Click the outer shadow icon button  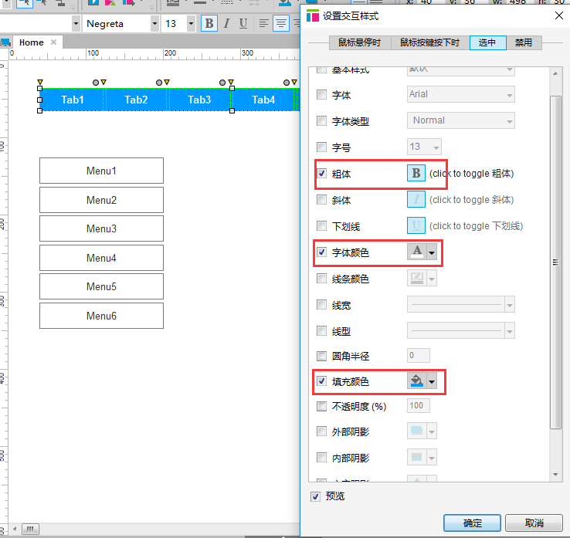pos(417,431)
